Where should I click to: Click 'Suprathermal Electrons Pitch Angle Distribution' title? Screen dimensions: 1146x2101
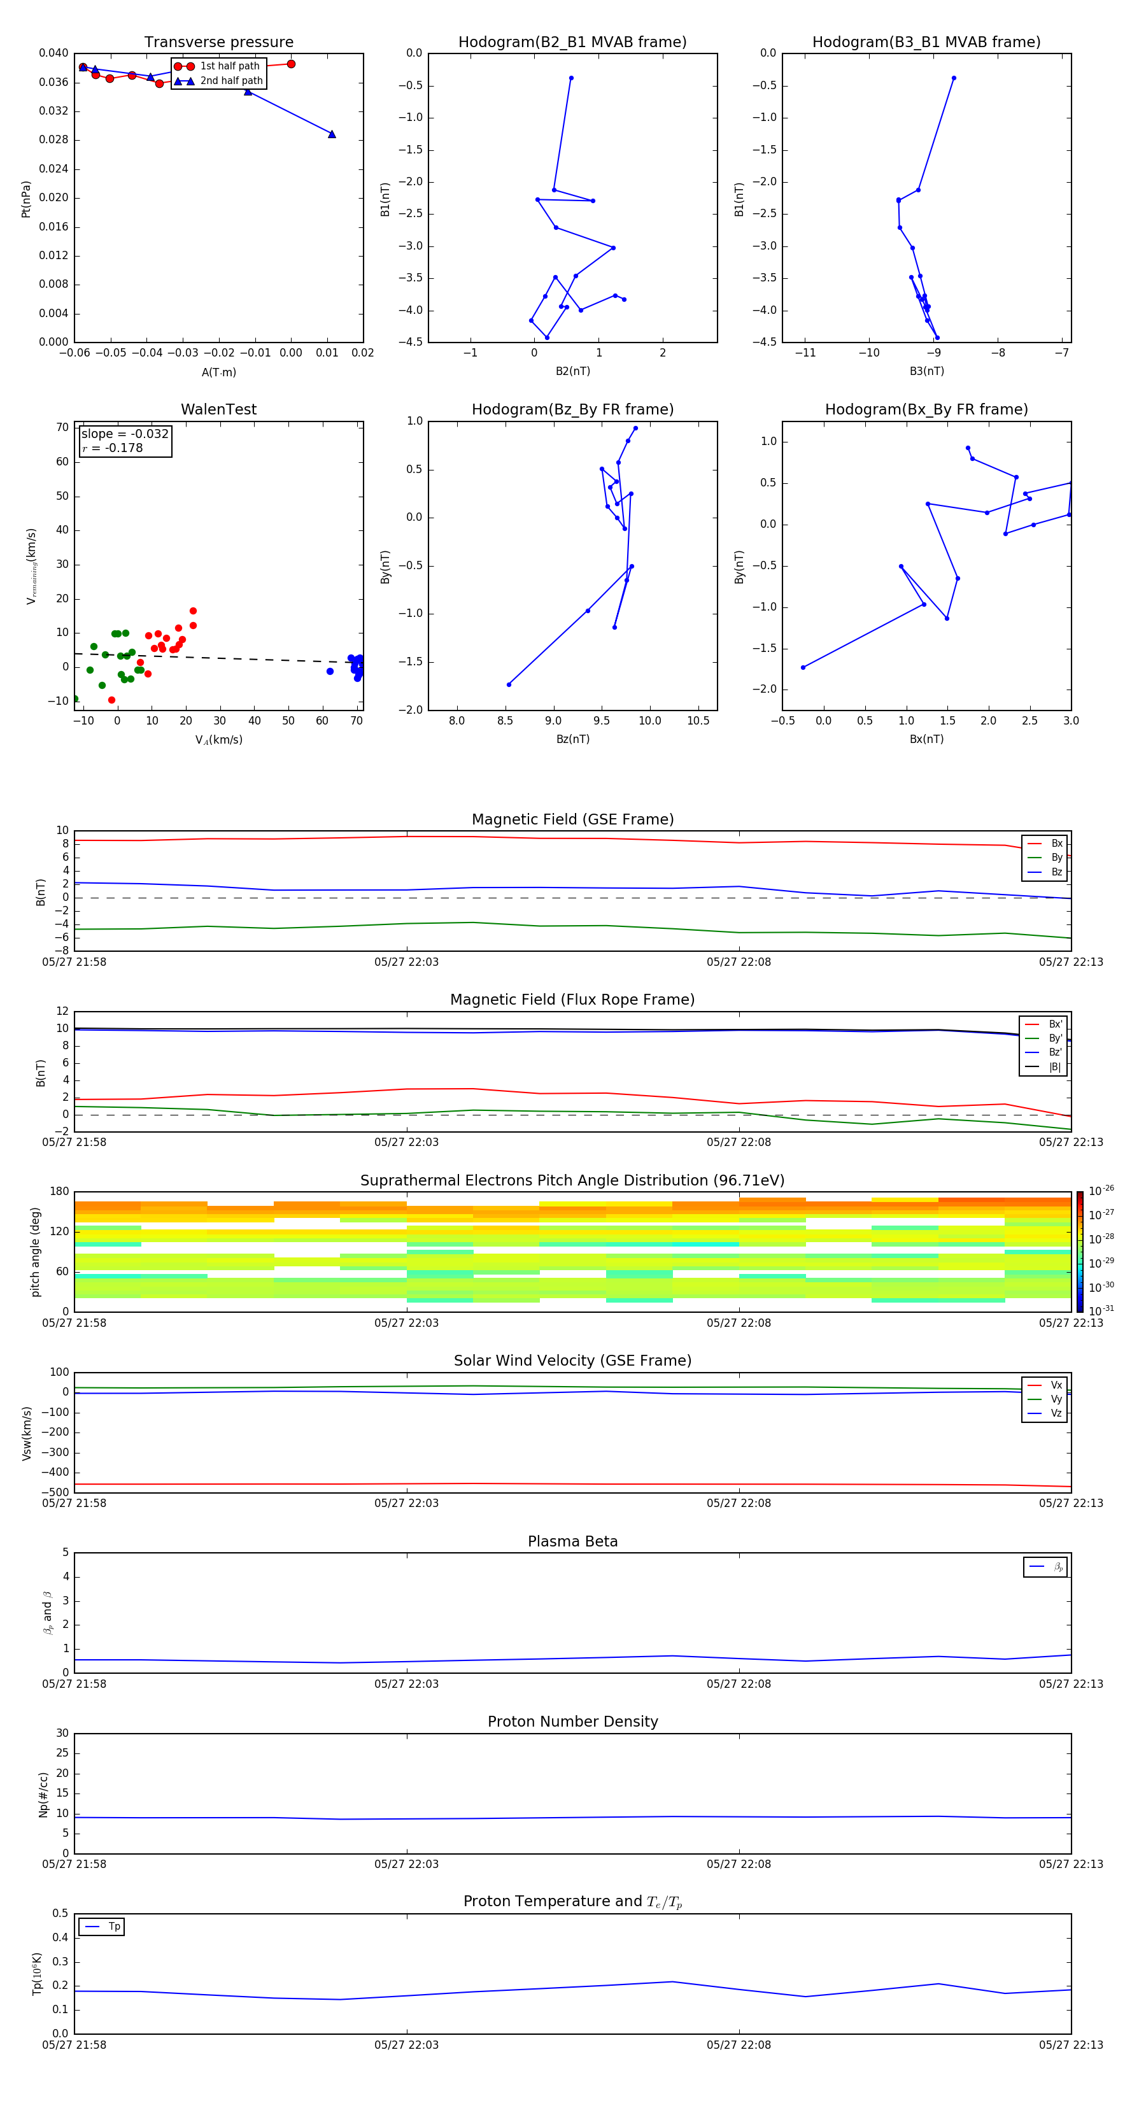coord(572,1181)
